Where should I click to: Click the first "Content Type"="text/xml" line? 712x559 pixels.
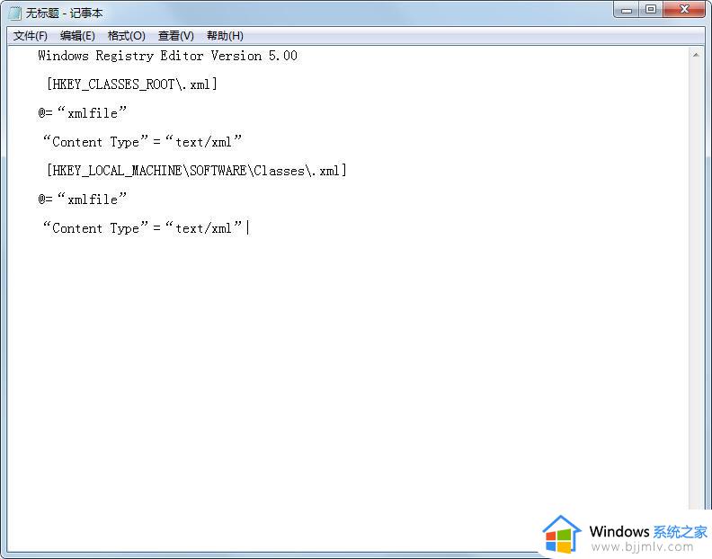pos(142,141)
